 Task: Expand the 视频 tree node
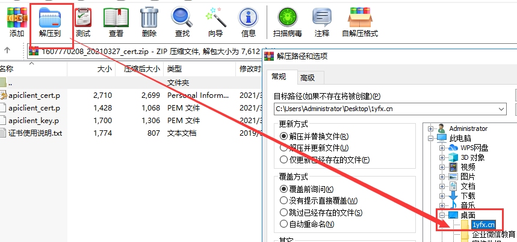pos(442,167)
